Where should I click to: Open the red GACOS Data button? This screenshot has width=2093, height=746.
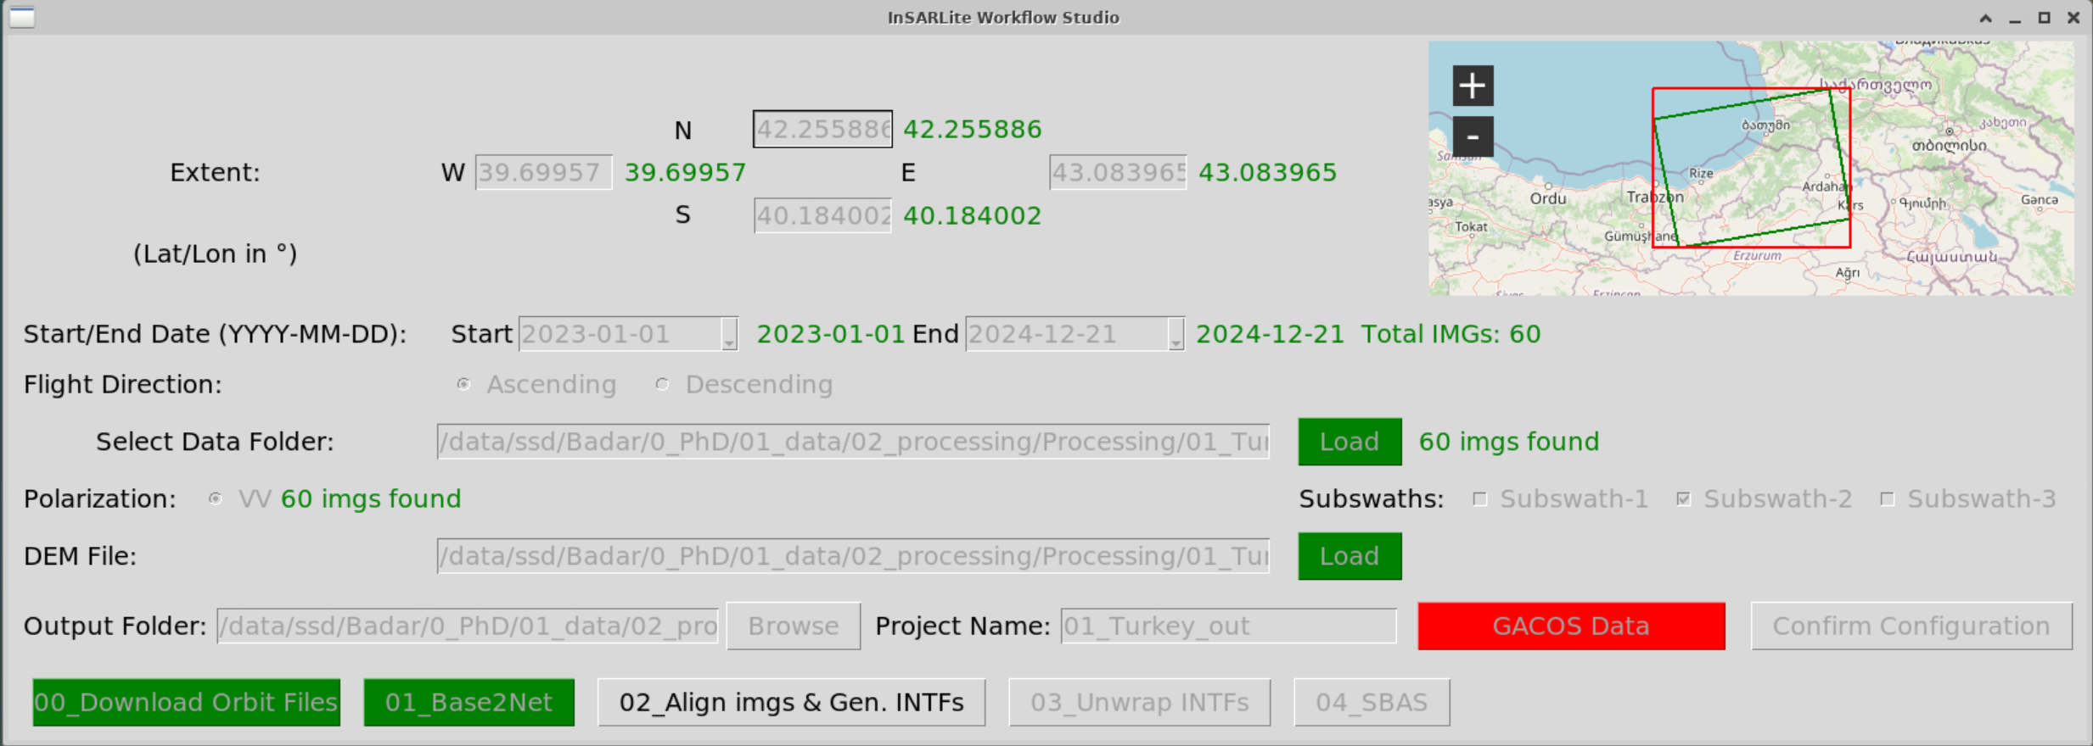click(x=1571, y=626)
